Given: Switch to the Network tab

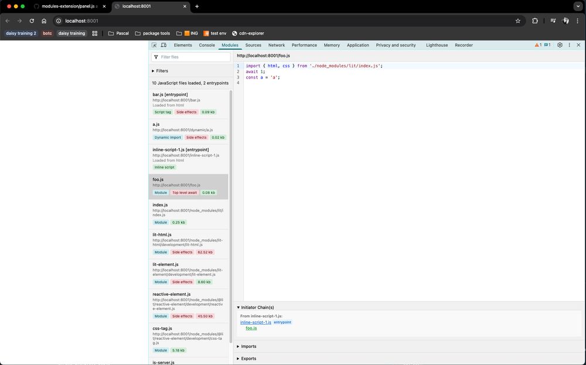Looking at the screenshot, I should click(x=277, y=45).
